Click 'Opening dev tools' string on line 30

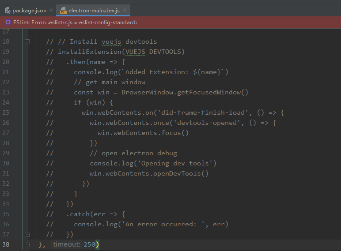pyautogui.click(x=175, y=163)
